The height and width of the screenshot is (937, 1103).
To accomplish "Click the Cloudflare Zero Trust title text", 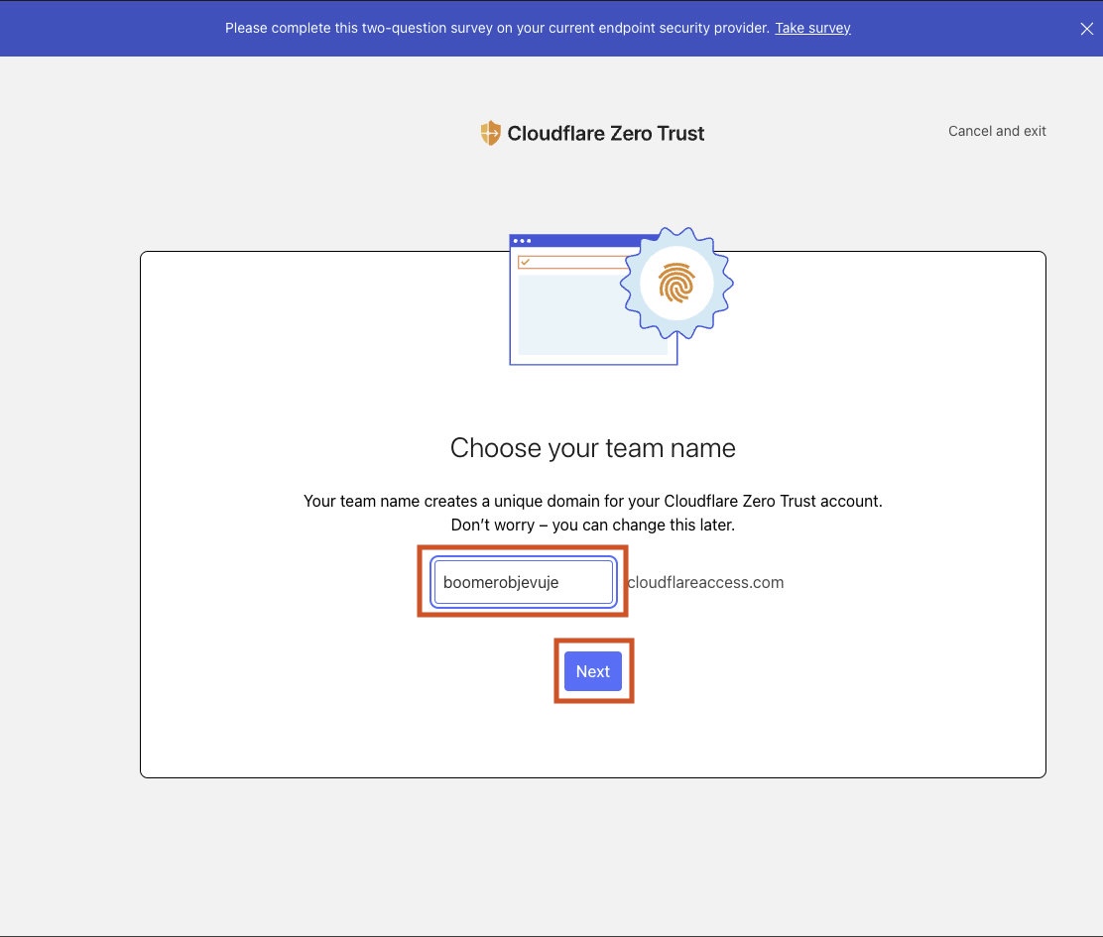I will pyautogui.click(x=605, y=133).
